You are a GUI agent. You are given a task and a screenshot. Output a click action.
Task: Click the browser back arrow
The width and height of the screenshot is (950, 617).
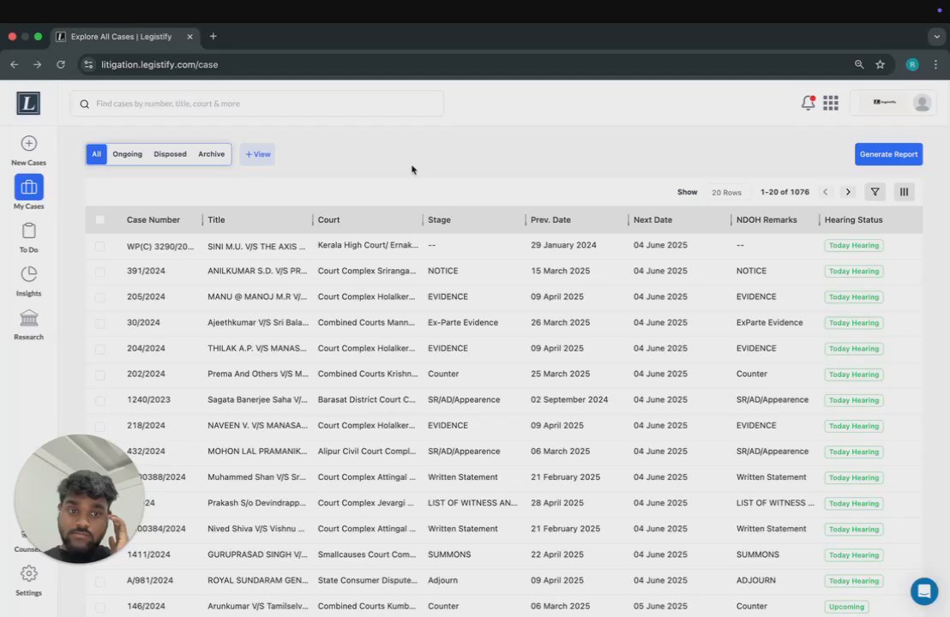coord(15,64)
